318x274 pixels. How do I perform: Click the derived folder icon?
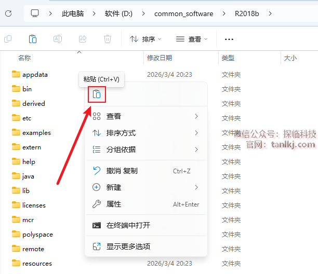pos(16,103)
